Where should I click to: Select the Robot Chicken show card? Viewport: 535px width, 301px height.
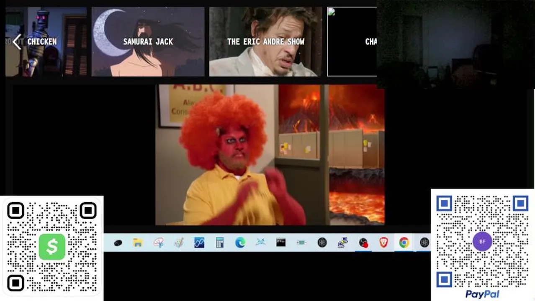point(46,41)
